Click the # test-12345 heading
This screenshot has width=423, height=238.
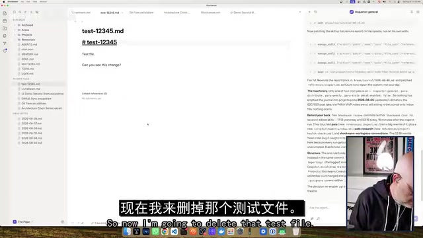pos(99,42)
